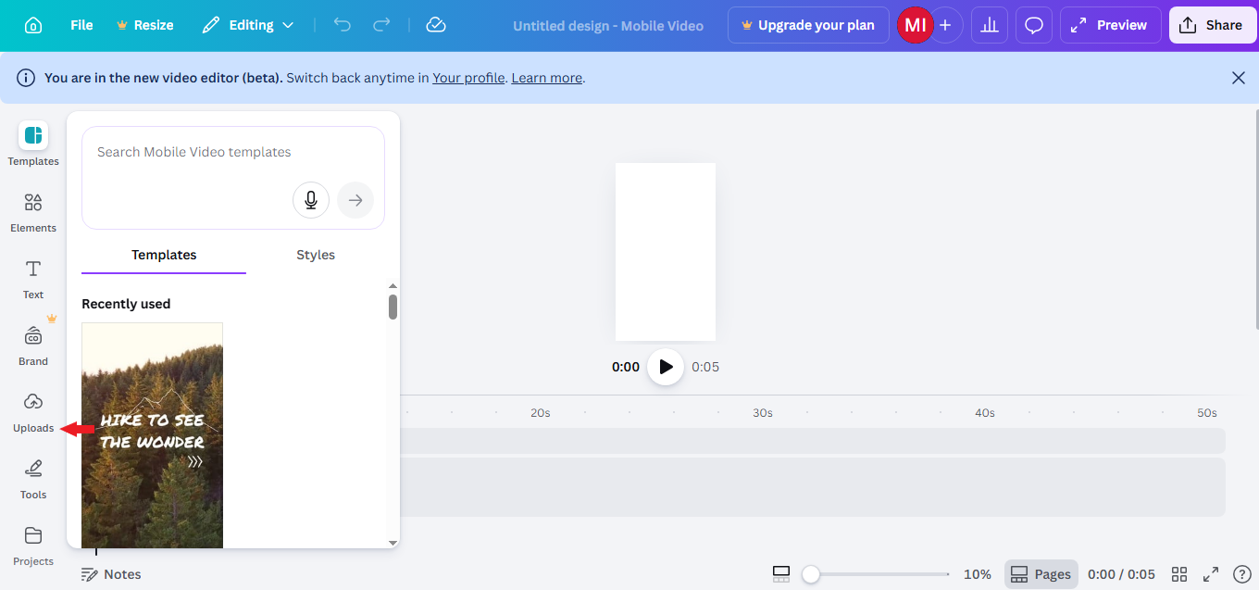Viewport: 1259px width, 590px height.
Task: Toggle the Pages view button
Action: pos(1041,574)
